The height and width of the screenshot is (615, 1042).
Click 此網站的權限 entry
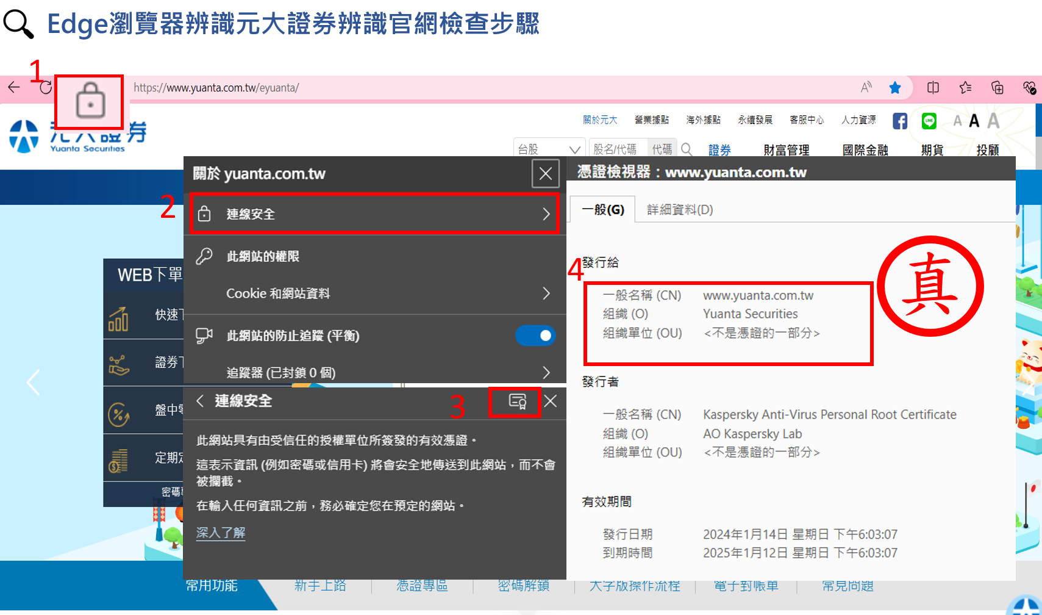(263, 256)
